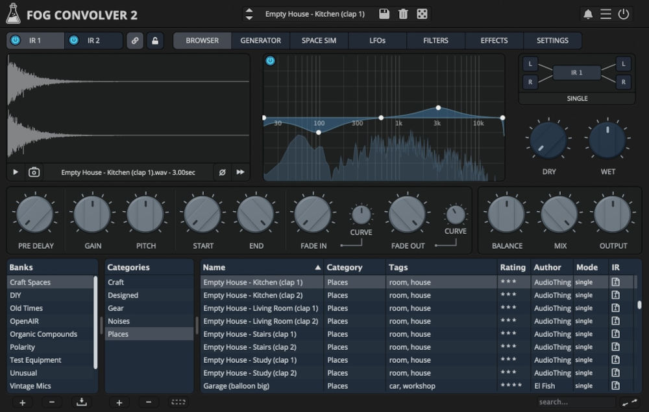The image size is (649, 412).
Task: Toggle the IR 2 power button
Action: click(73, 40)
